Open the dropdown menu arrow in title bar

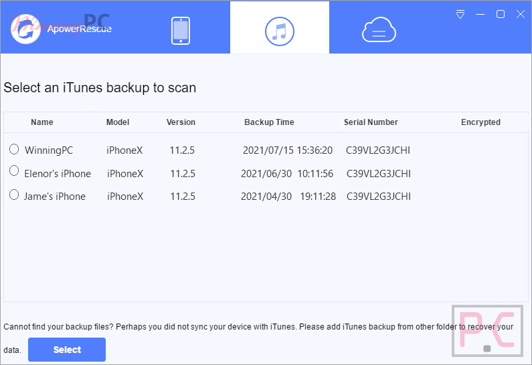click(x=460, y=14)
